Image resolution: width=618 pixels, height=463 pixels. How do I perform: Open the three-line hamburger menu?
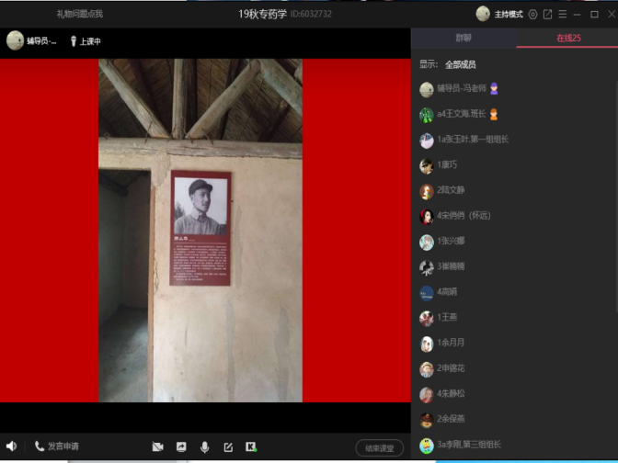[x=563, y=15]
